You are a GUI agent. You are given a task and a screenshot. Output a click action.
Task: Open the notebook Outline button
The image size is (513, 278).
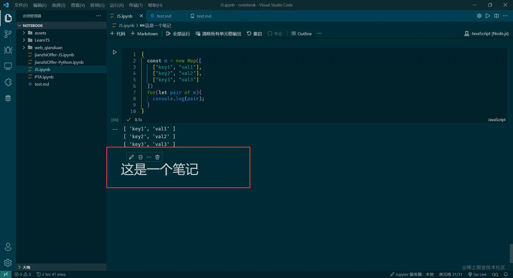tap(301, 33)
